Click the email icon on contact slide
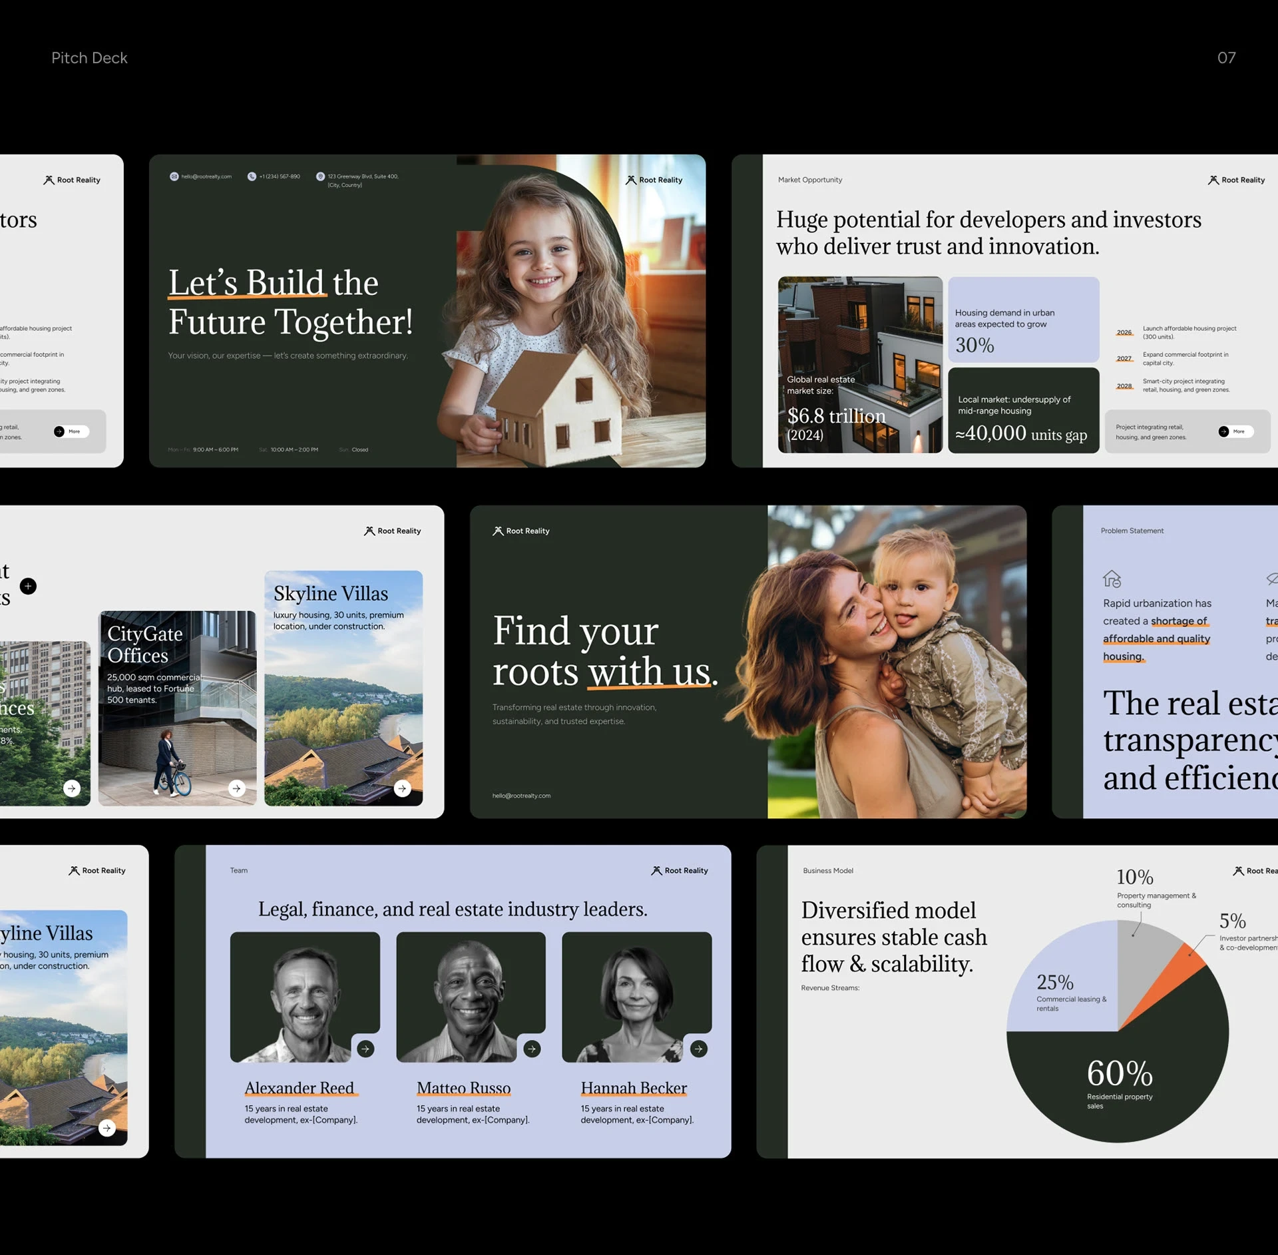Viewport: 1278px width, 1255px height. pyautogui.click(x=174, y=176)
